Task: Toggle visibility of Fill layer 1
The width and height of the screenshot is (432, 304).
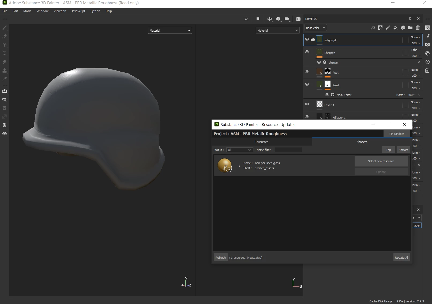Action: [307, 117]
